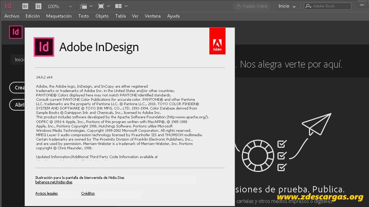Expand the Arrange Documents dropdown arrow
The height and width of the screenshot is (207, 369).
pos(126,6)
